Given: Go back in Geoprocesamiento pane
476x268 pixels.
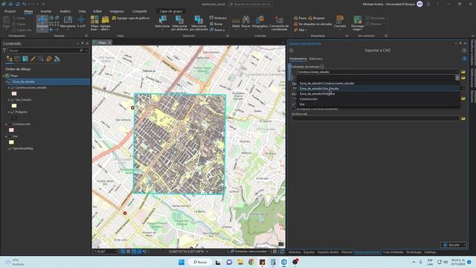Looking at the screenshot, I should (x=292, y=51).
